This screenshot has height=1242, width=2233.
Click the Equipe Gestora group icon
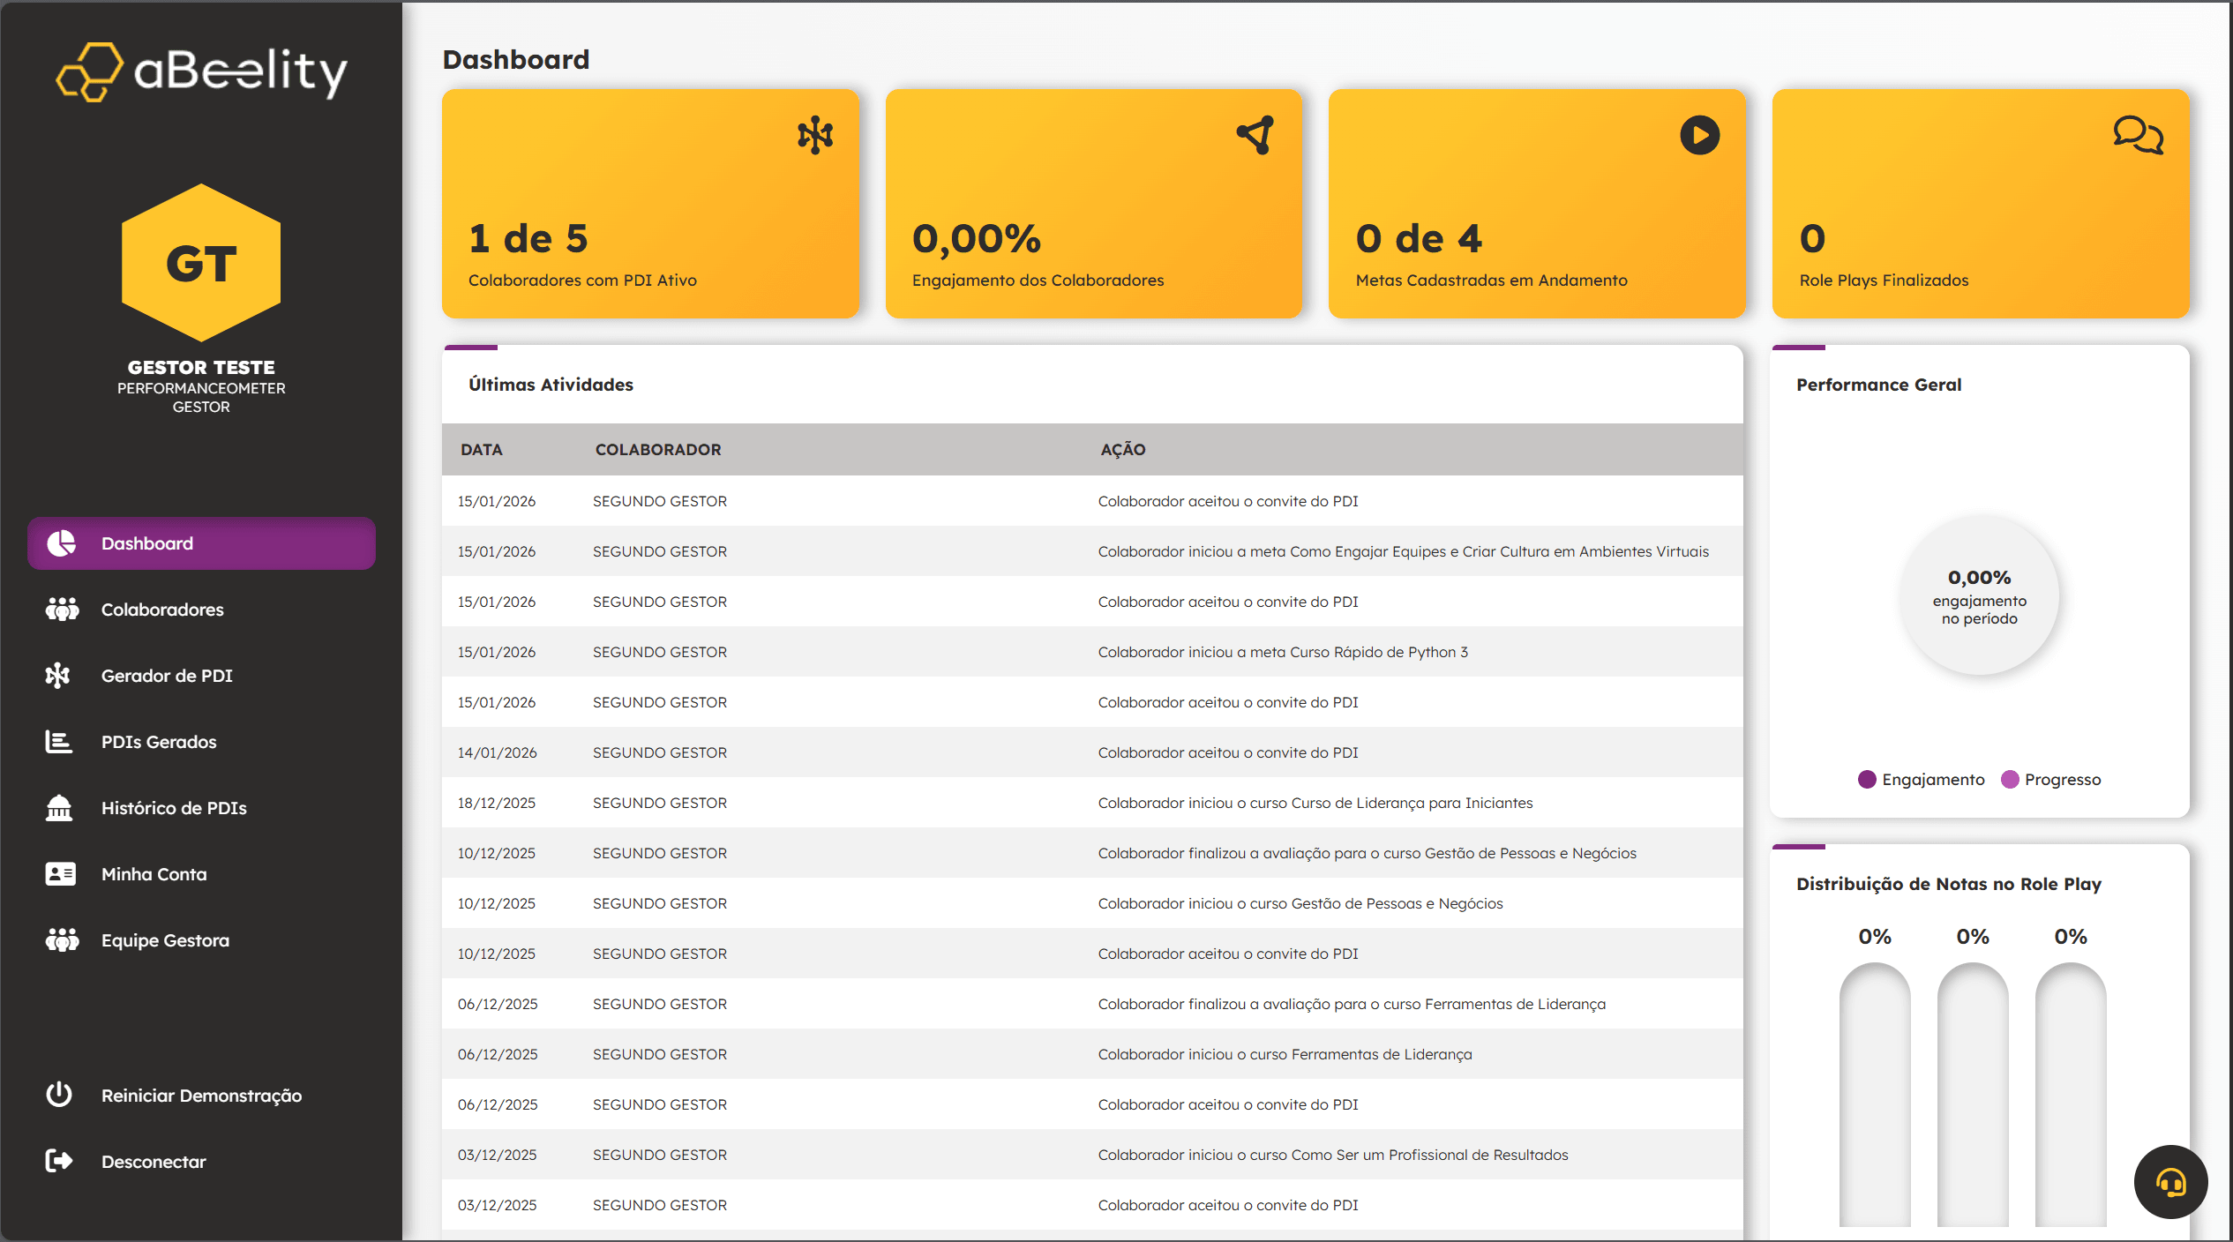coord(60,939)
